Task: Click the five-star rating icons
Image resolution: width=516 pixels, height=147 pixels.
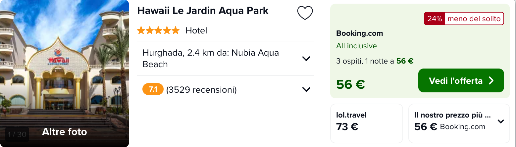Action: (x=158, y=31)
